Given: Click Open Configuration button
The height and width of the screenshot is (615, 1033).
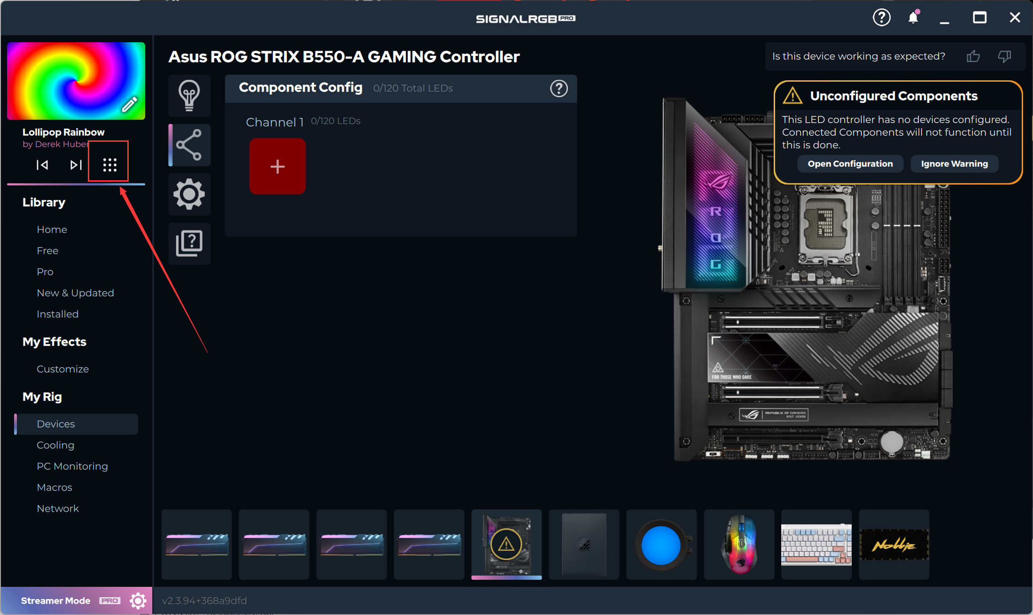Looking at the screenshot, I should (850, 164).
